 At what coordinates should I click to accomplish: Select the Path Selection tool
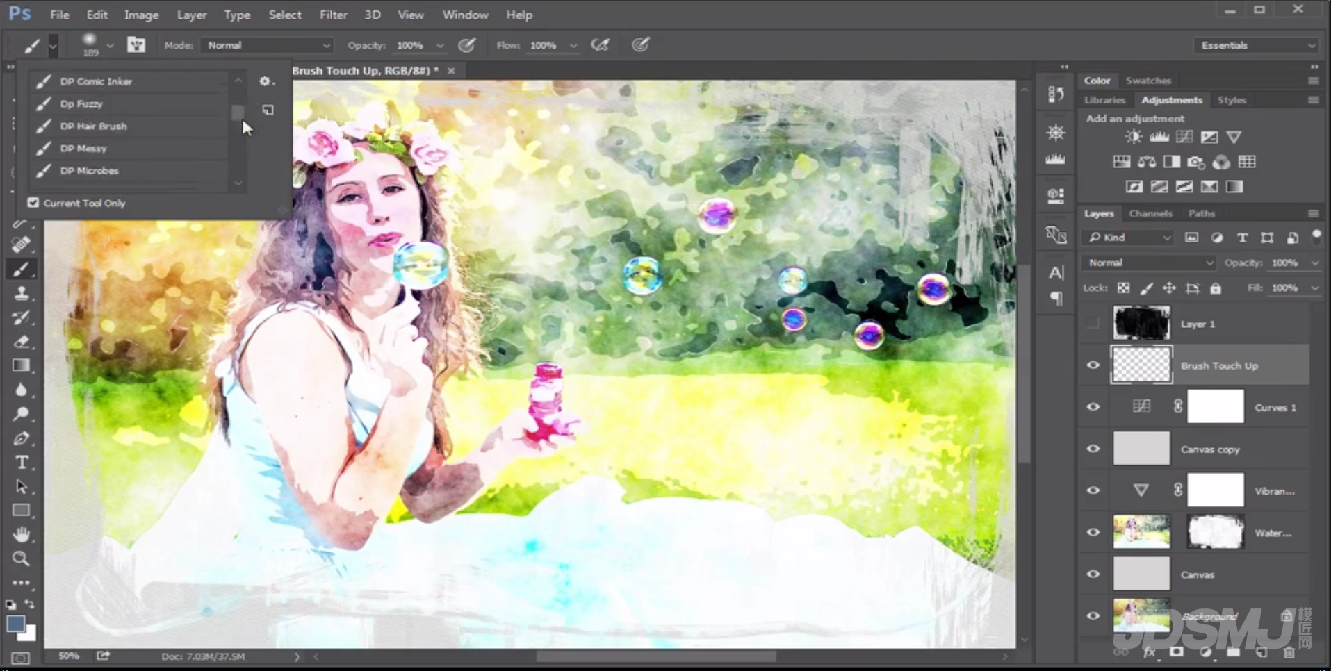pyautogui.click(x=21, y=486)
